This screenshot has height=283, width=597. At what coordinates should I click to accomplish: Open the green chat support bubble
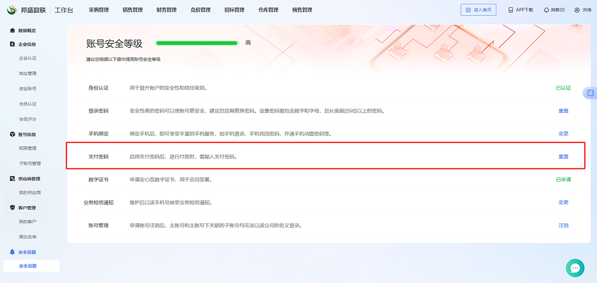(x=575, y=268)
